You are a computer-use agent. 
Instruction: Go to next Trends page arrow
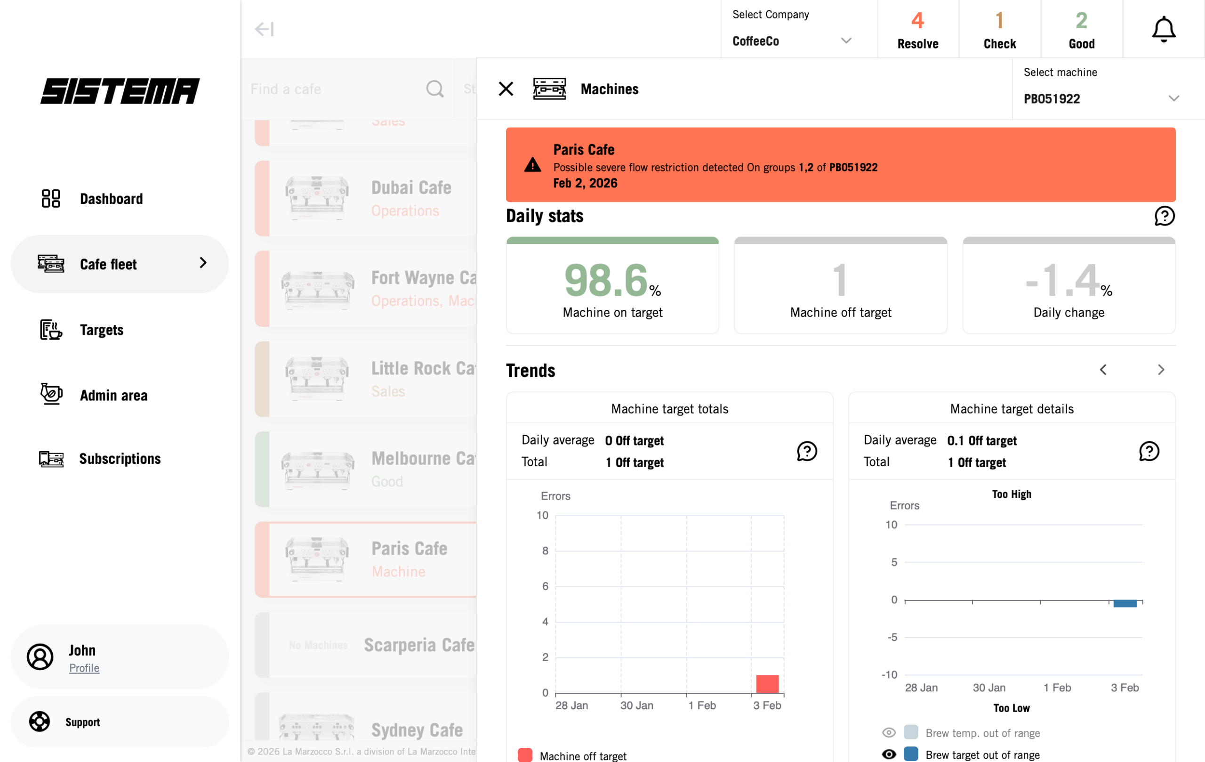pos(1160,370)
